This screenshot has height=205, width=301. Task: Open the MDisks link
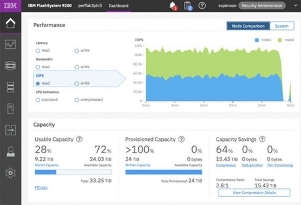(x=41, y=188)
